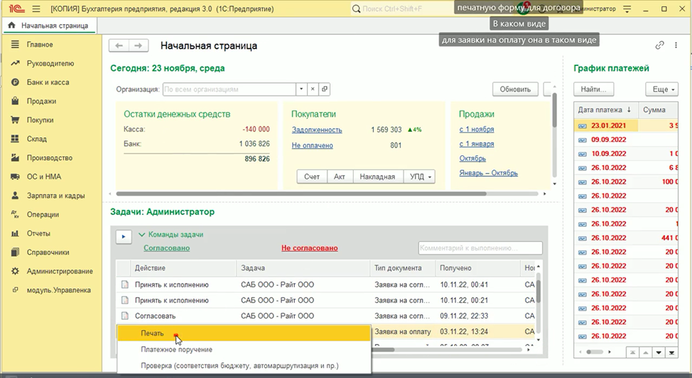This screenshot has width=692, height=378.
Task: Open the Покупки cart icon
Action: click(15, 120)
